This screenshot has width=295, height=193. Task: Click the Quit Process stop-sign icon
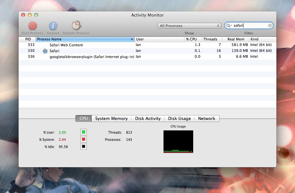tap(33, 26)
